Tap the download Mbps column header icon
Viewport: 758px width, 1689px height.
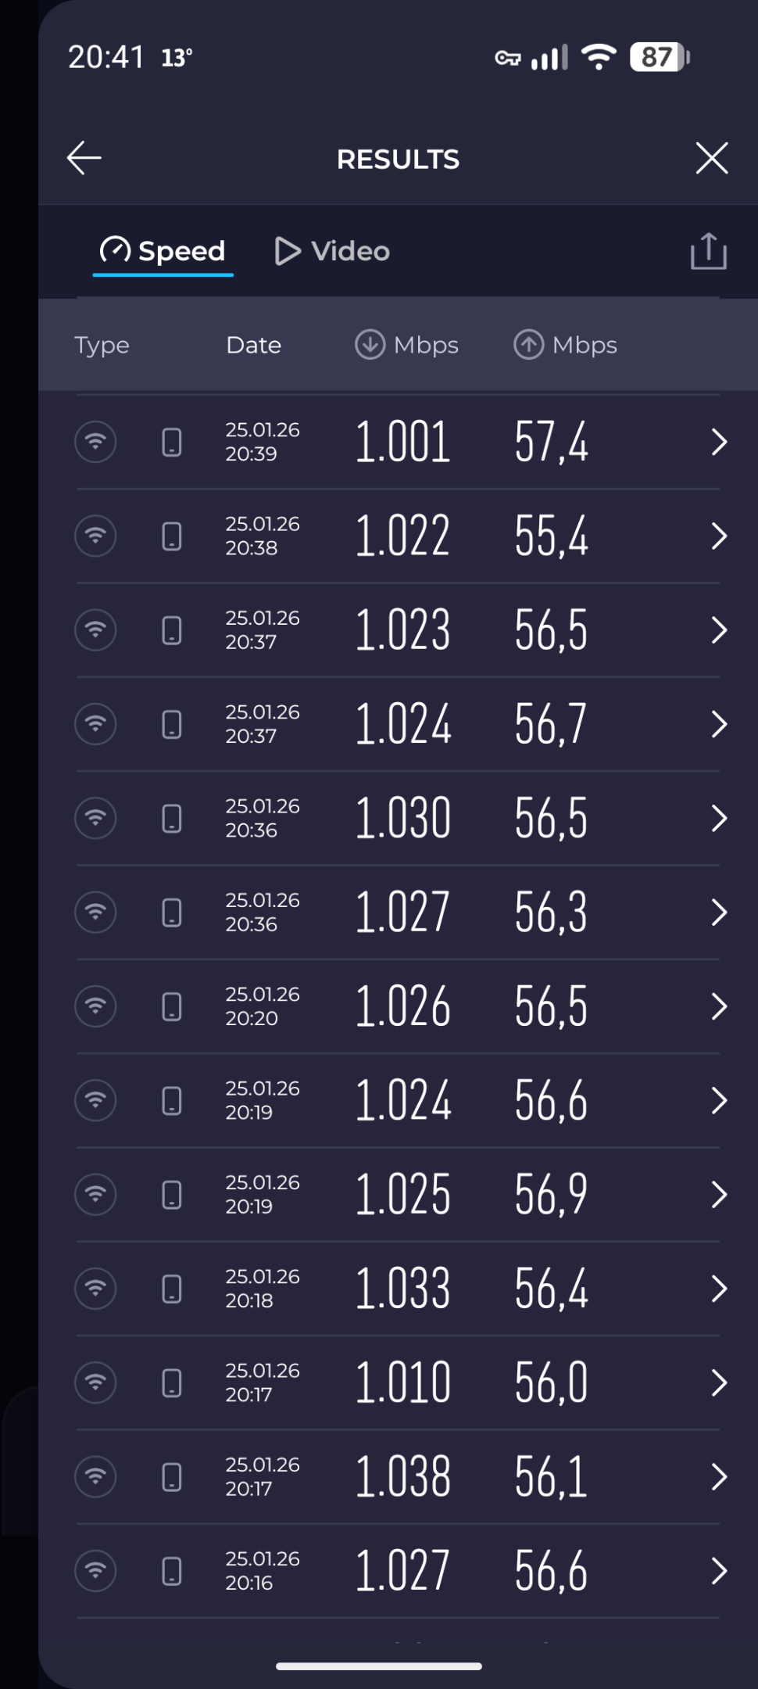click(x=370, y=345)
